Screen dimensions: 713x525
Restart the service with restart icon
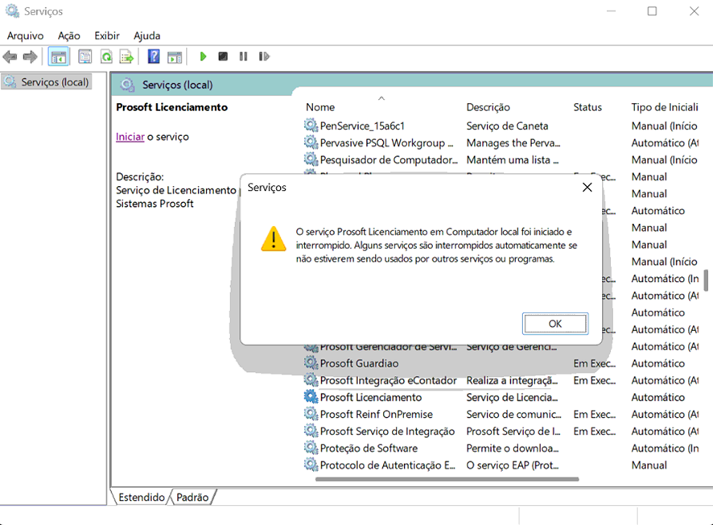tap(264, 56)
